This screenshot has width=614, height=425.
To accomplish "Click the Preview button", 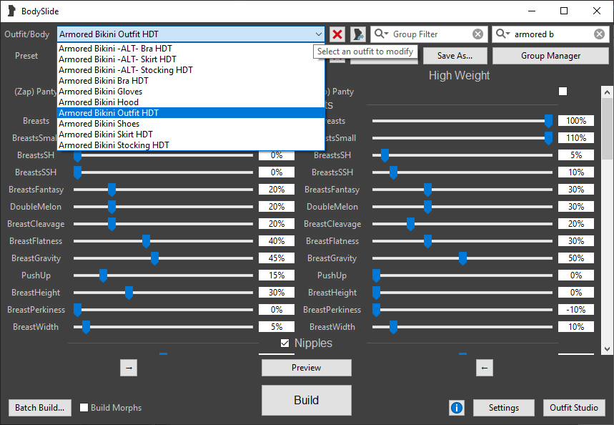I will [306, 368].
